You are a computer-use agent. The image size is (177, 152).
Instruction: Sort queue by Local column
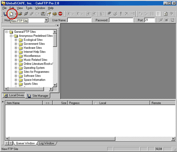(x=121, y=103)
